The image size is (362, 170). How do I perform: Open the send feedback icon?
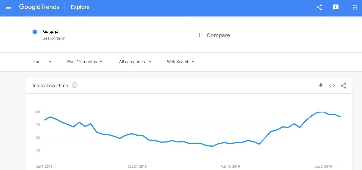pos(336,8)
